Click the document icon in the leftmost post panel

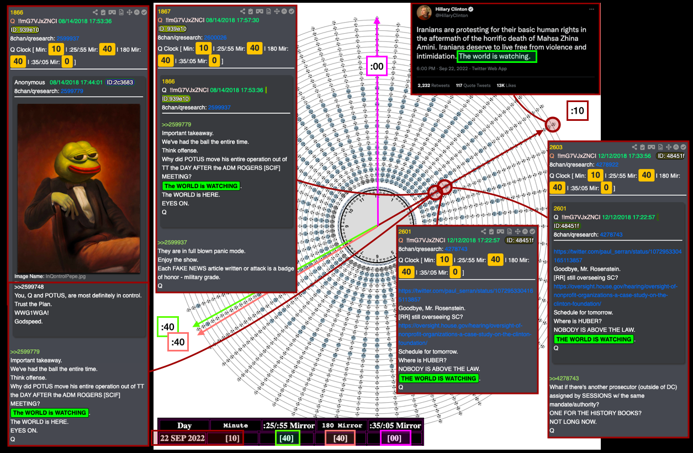pyautogui.click(x=121, y=12)
